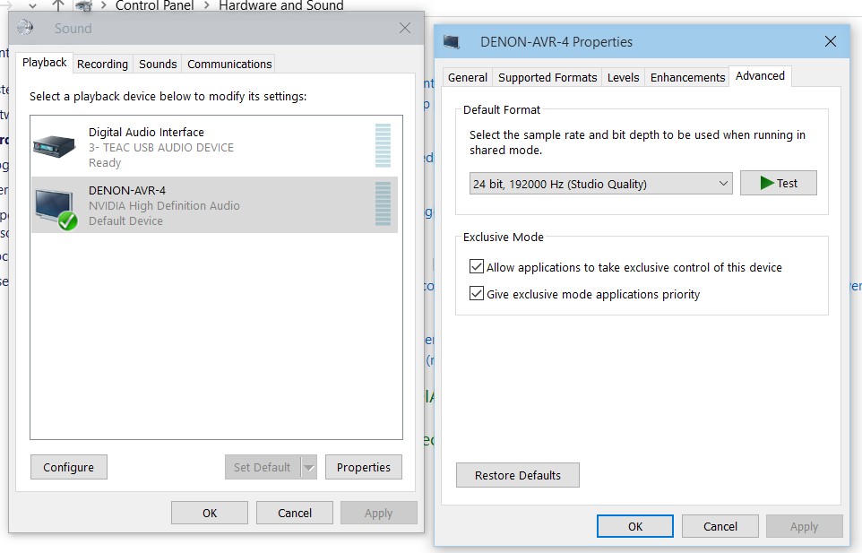Open the Supported Formats tab
Screen dimensions: 862x553
(547, 77)
